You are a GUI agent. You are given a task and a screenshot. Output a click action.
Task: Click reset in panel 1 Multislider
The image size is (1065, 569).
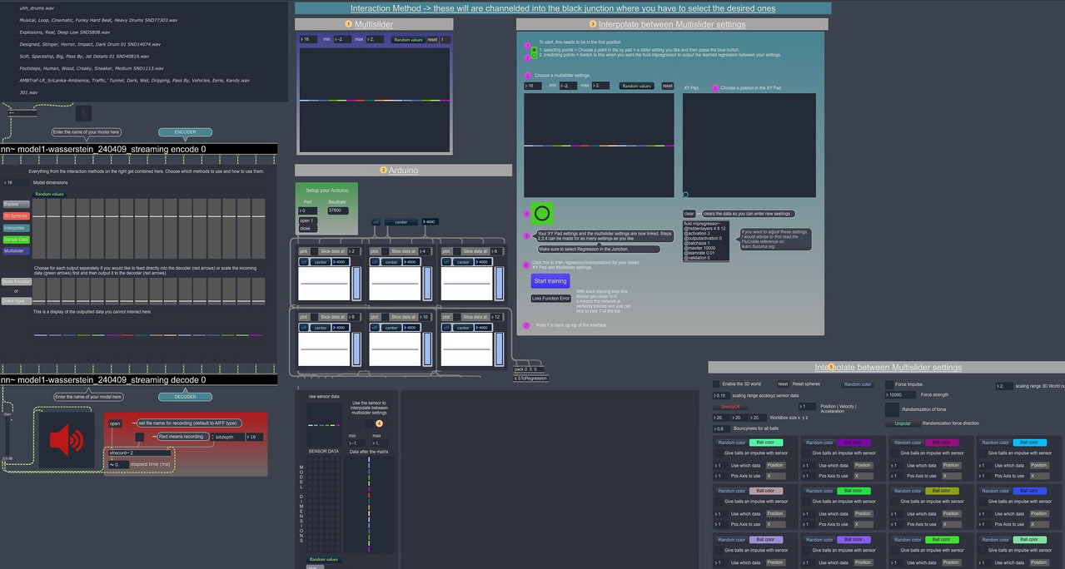pyautogui.click(x=431, y=39)
